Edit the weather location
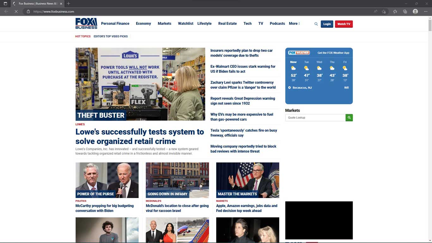This screenshot has width=432, height=243. point(347,88)
